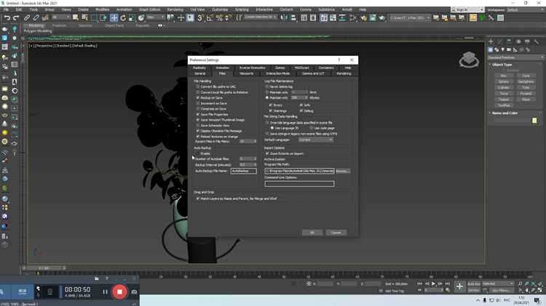Pause the screen recording
Viewport: 546px width, 306px height.
105,291
